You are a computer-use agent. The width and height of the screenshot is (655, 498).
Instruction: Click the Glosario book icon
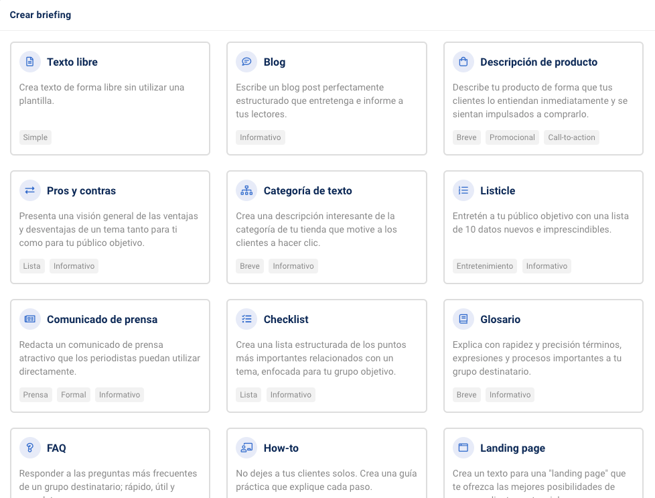click(463, 319)
